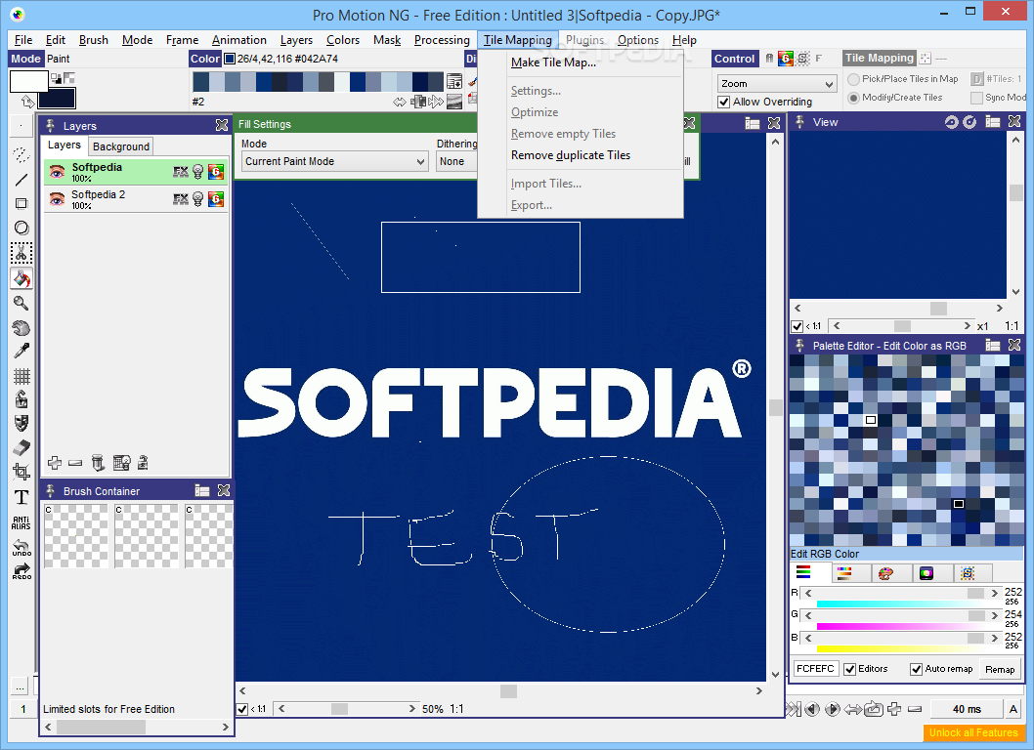This screenshot has width=1034, height=750.
Task: Select Pick/Place Tiles in Map radio button
Action: click(x=853, y=79)
